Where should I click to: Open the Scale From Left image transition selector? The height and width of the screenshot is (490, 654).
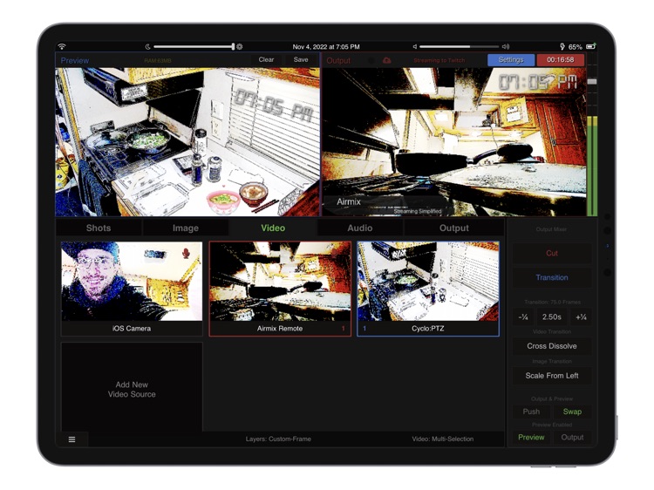pos(552,376)
